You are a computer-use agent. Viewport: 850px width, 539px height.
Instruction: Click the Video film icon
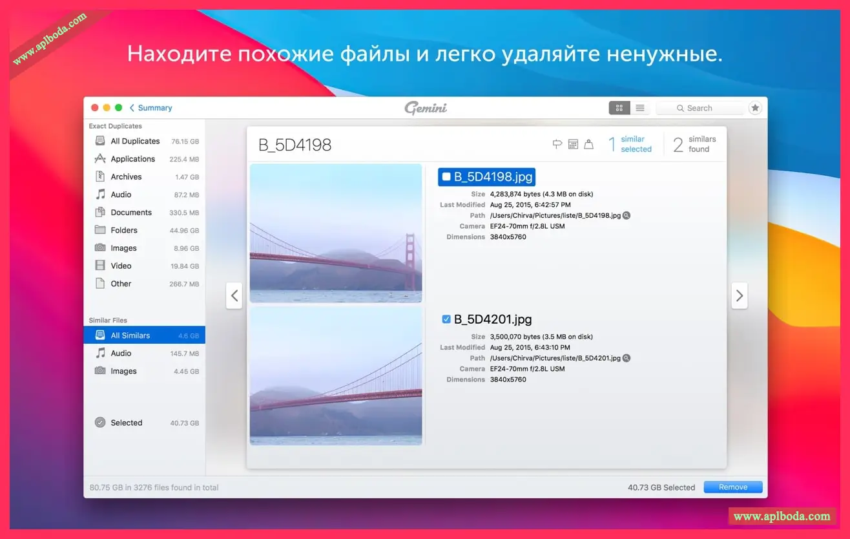pyautogui.click(x=100, y=266)
